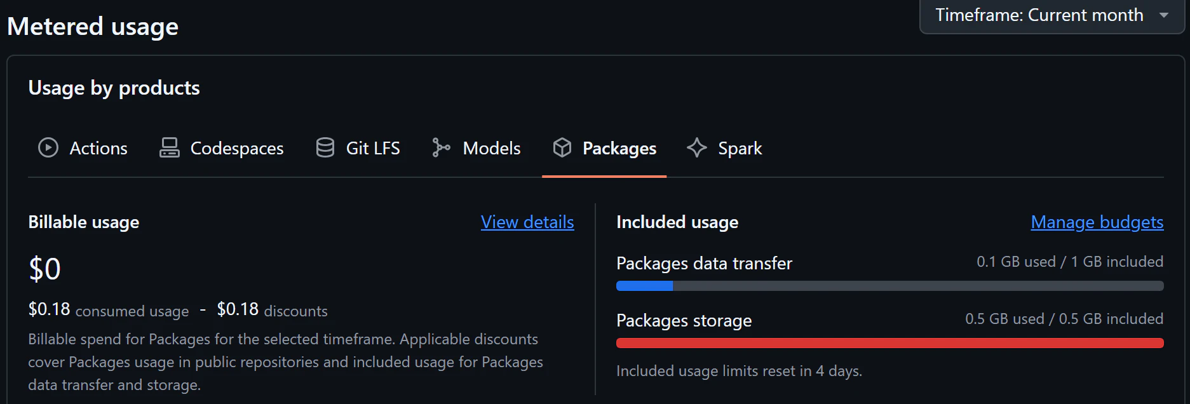
Task: Click the Actions play-circle icon
Action: click(48, 147)
